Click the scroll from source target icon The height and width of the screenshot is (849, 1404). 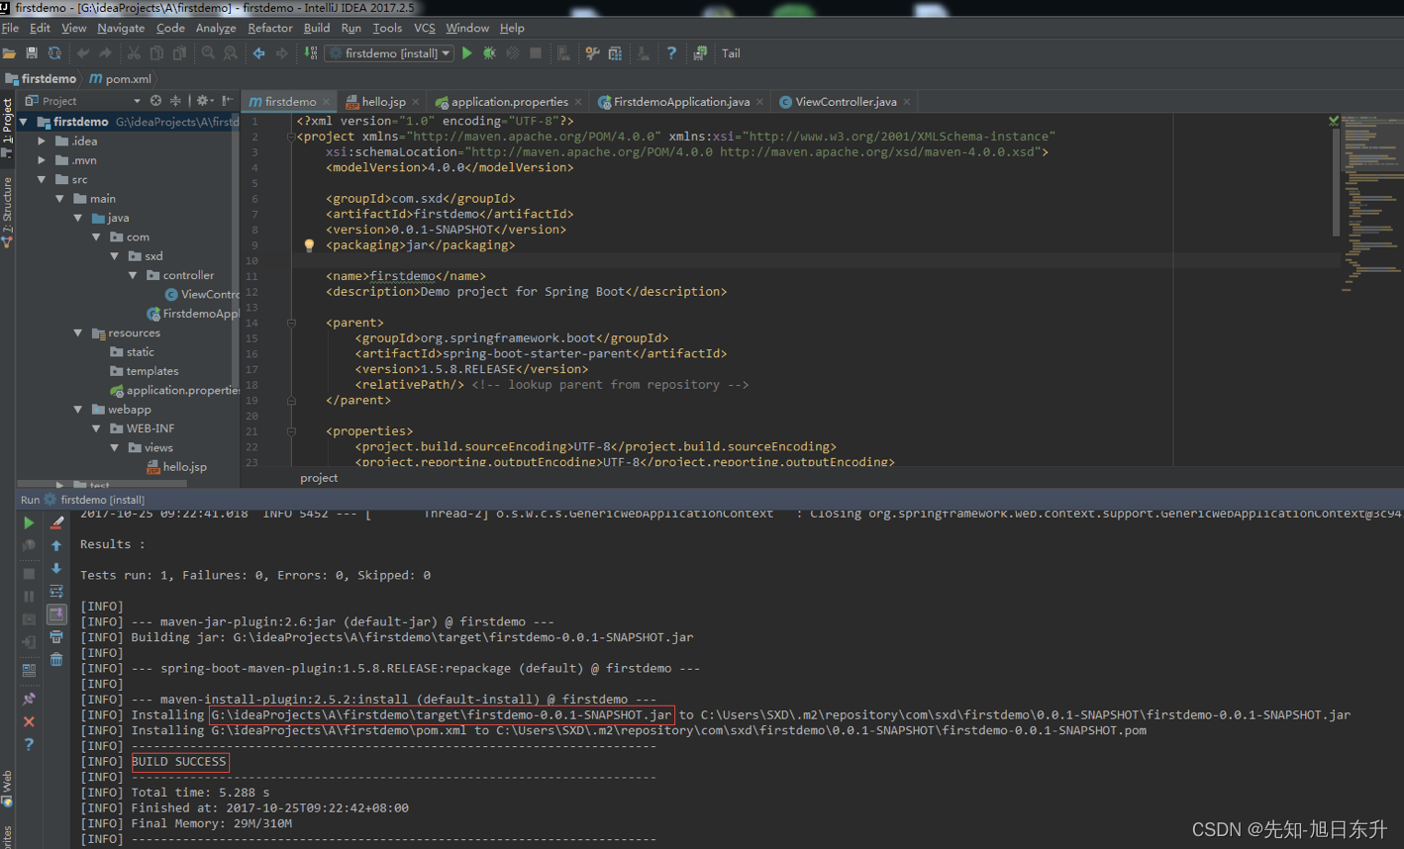155,101
